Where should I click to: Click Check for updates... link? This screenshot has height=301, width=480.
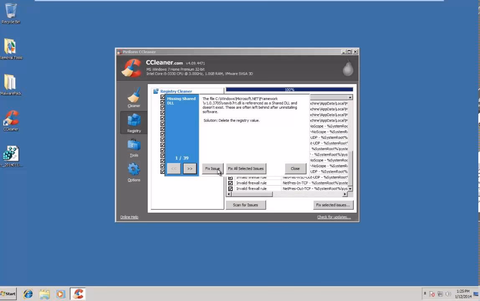coord(334,217)
